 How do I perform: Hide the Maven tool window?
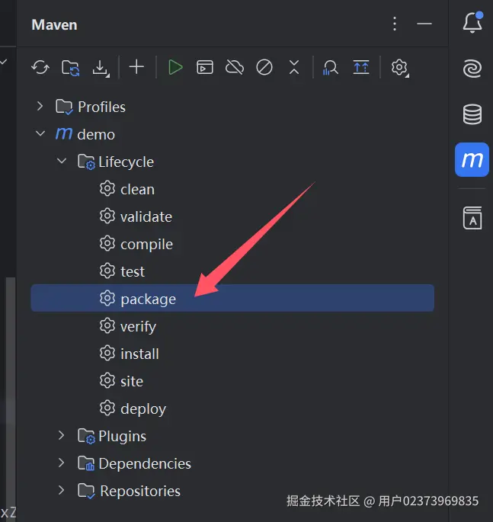[x=424, y=24]
